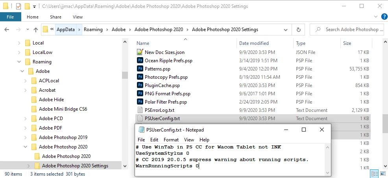
Task: Click the Back navigation arrow
Action: point(7,30)
